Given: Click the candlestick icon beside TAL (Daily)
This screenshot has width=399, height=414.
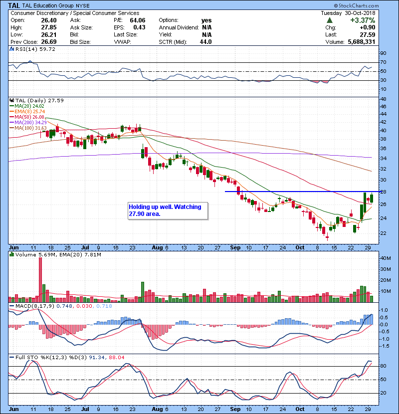Looking at the screenshot, I should 11,100.
